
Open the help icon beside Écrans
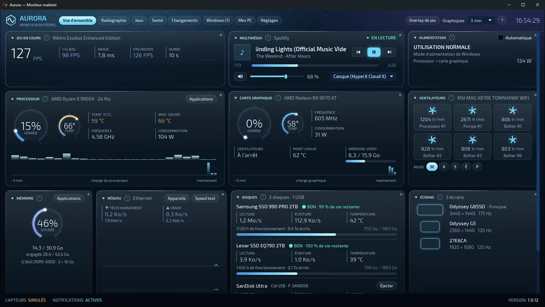click(440, 197)
